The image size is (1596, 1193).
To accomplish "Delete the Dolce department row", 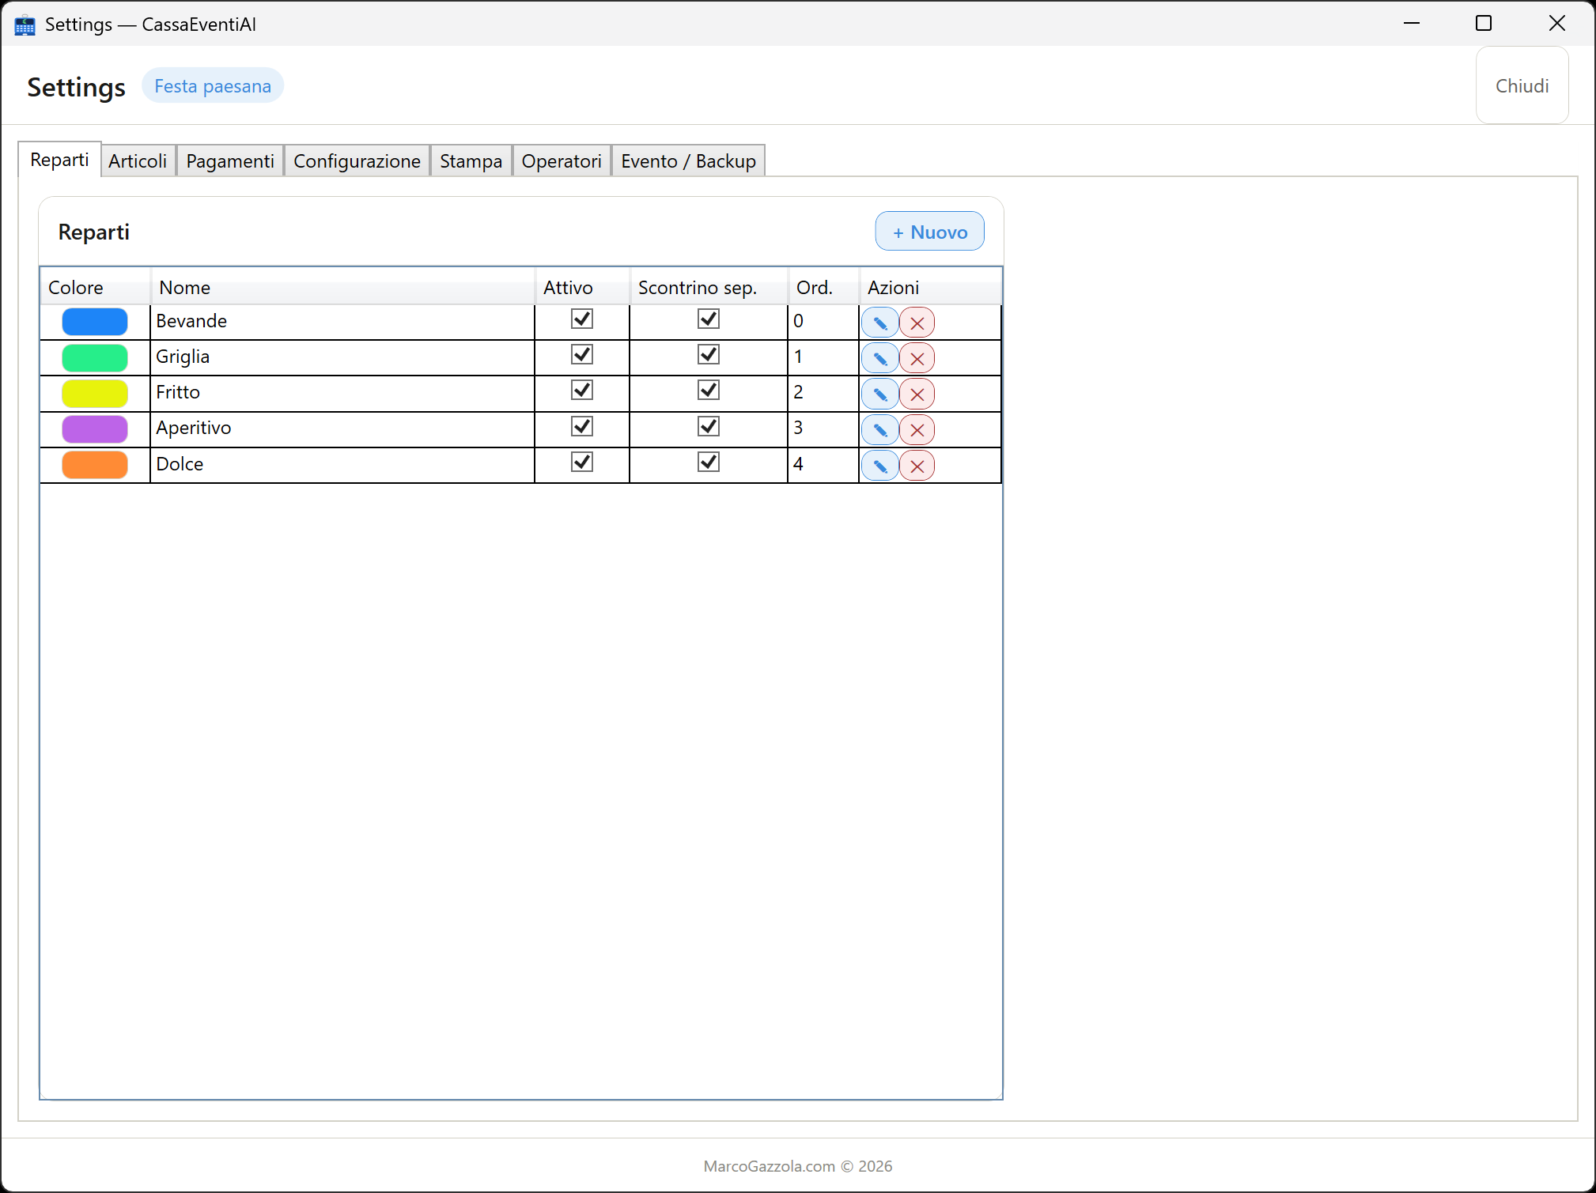I will click(x=917, y=466).
